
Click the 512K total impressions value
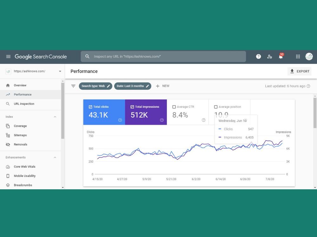pos(139,115)
